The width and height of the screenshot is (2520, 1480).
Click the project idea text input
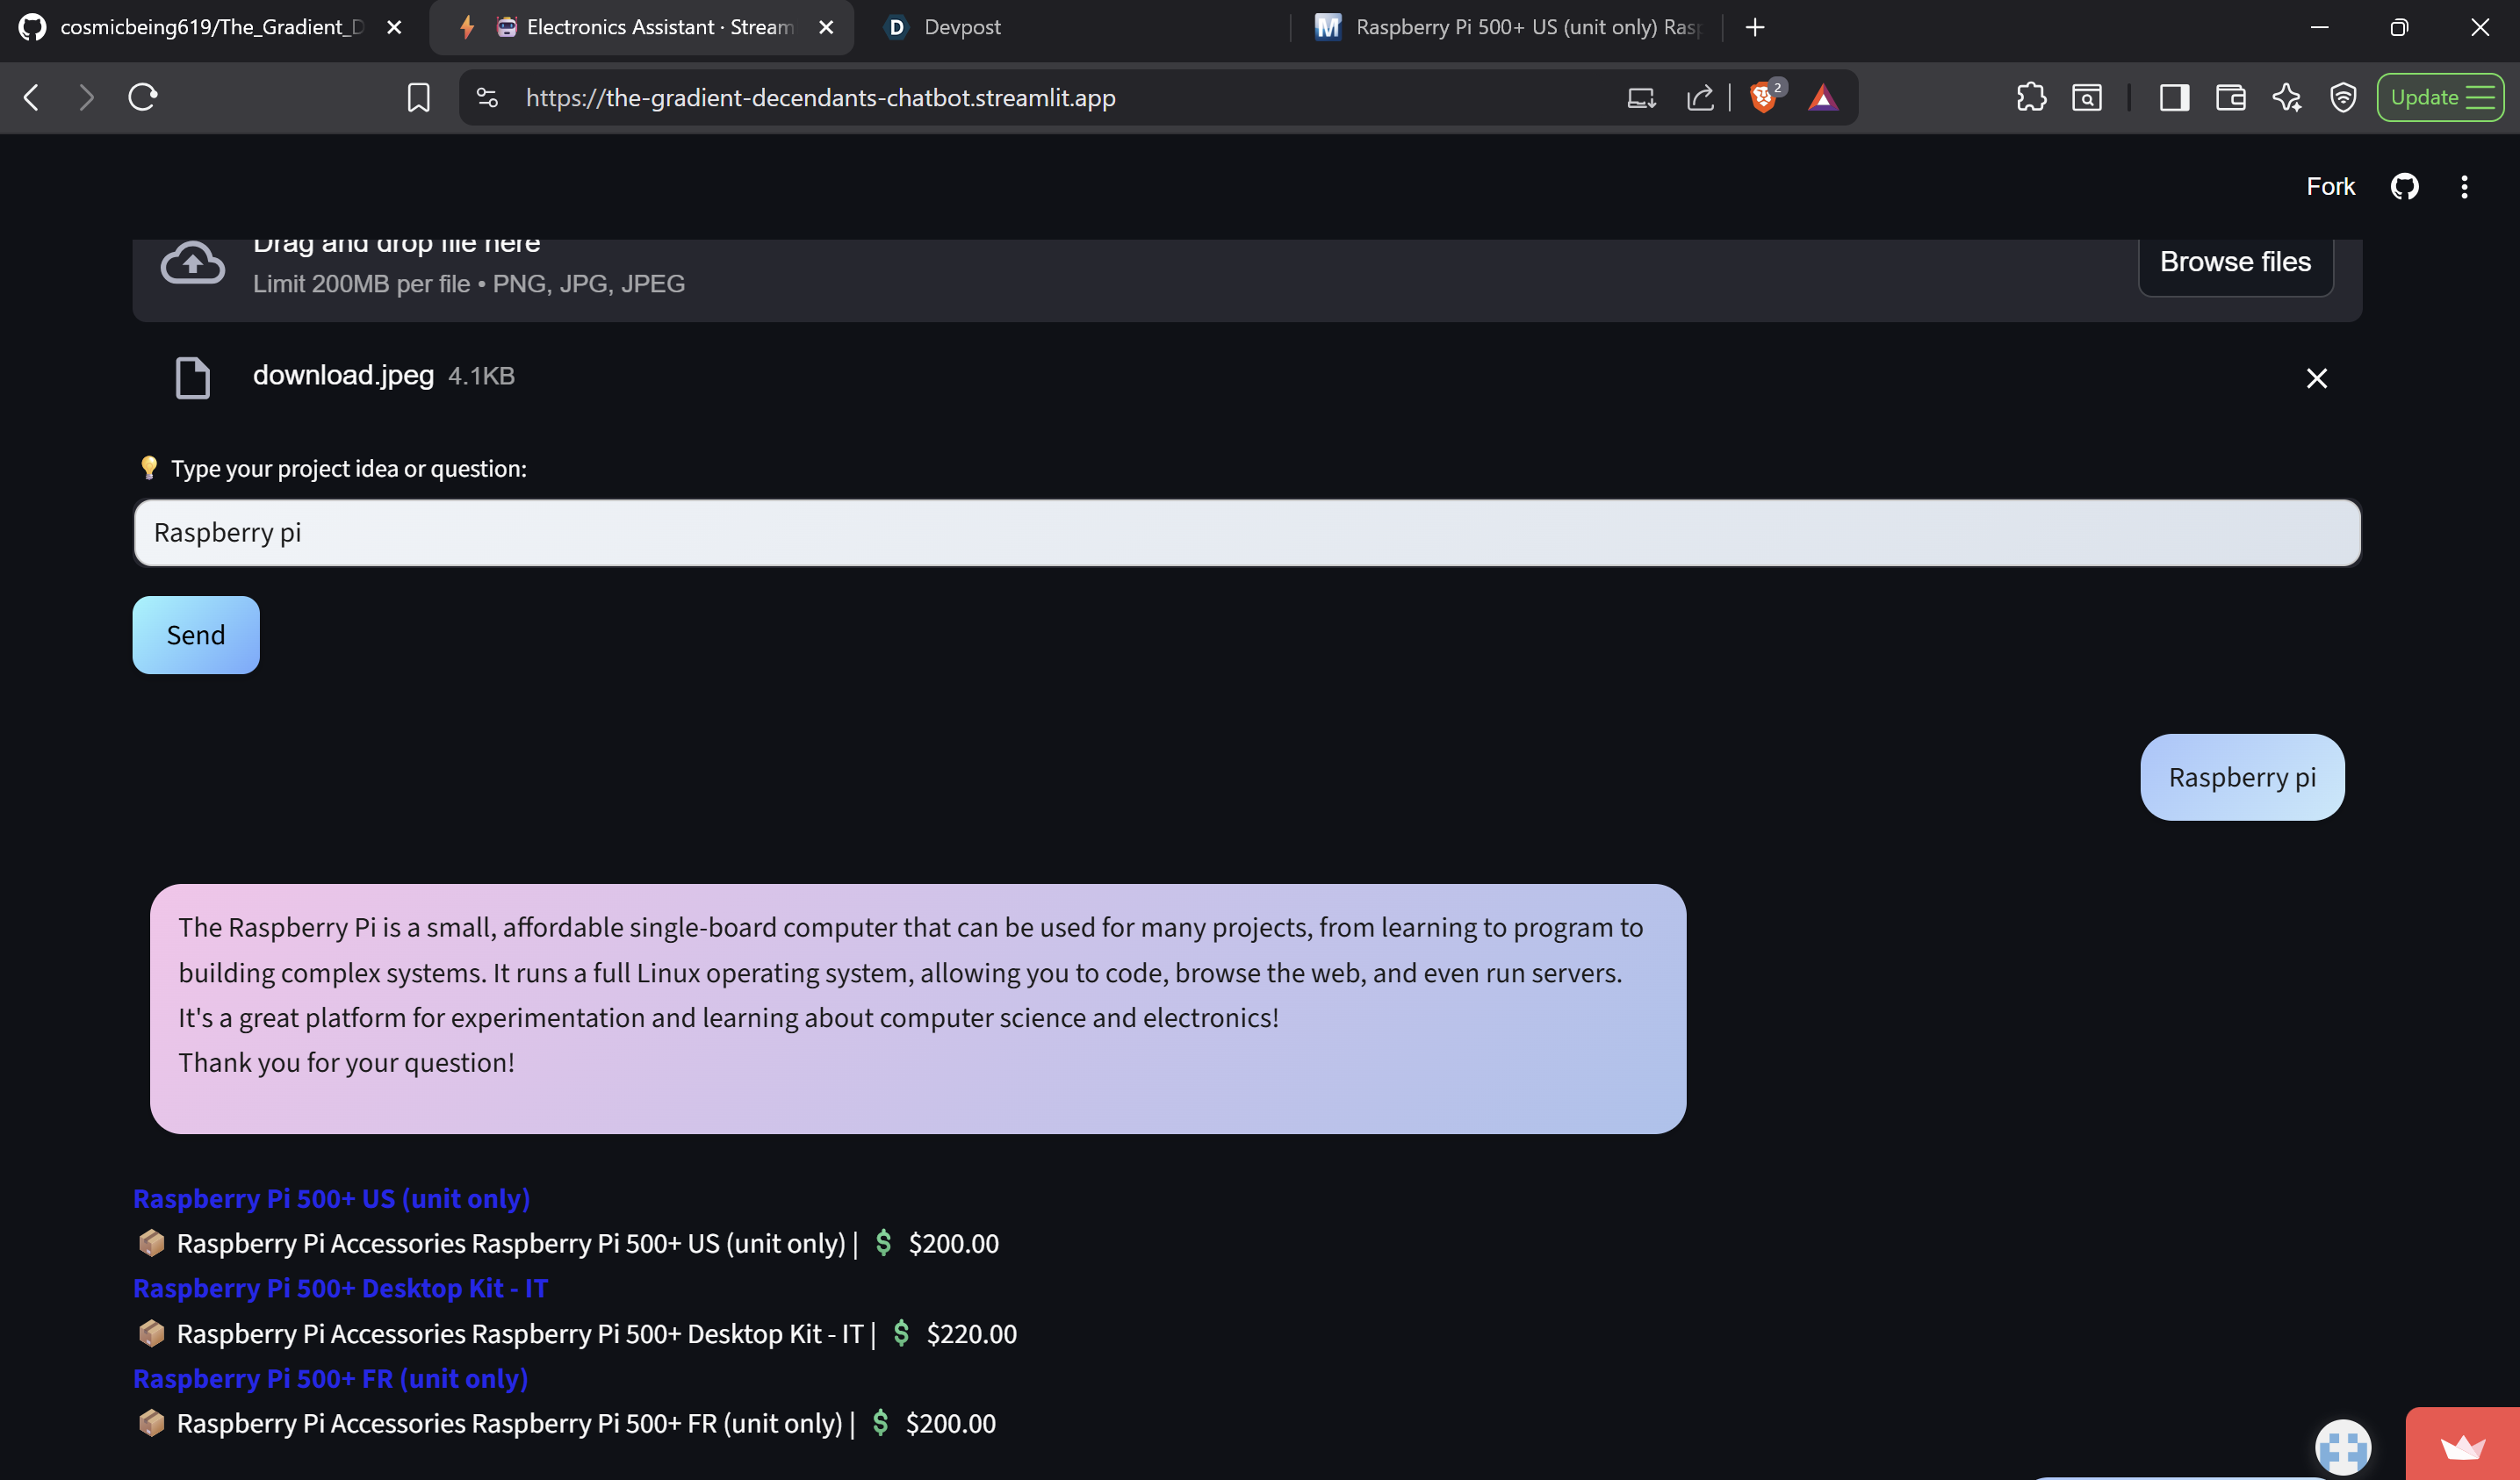tap(1246, 533)
